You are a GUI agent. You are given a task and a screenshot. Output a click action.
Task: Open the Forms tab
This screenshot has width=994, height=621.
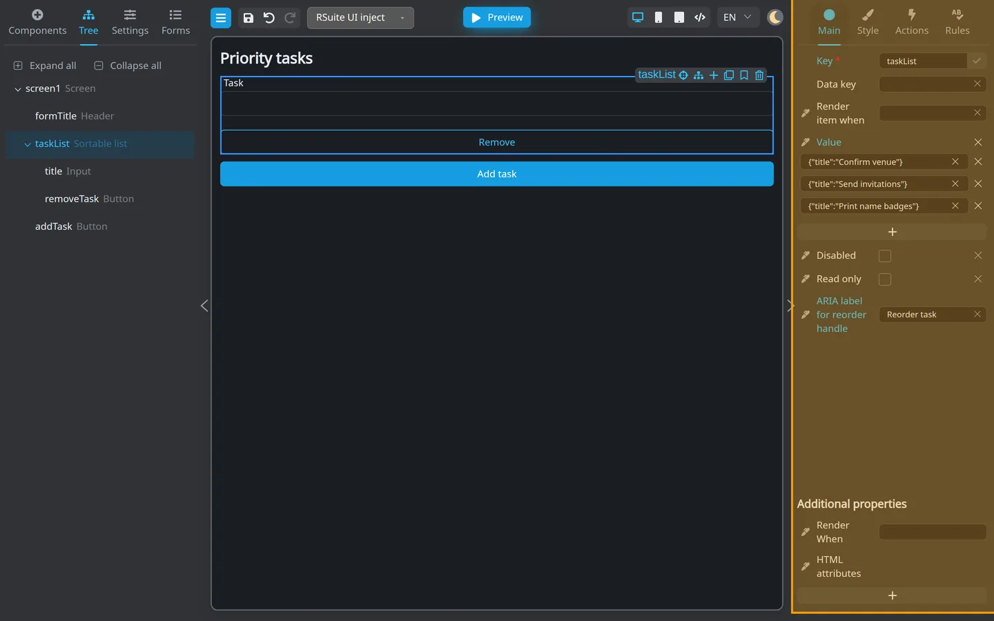[175, 23]
